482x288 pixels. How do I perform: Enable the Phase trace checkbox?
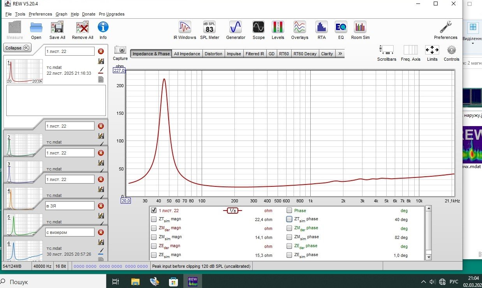coord(289,211)
